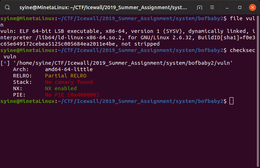Open terminal search with magnifier icon
This screenshot has height=168, width=260.
tap(7, 7)
